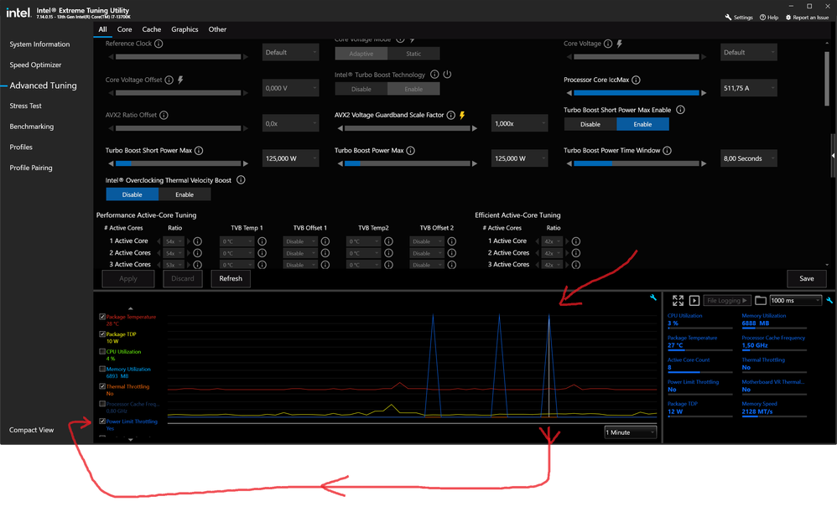
Task: Open the graph time range 1 Minute dropdown
Action: (631, 432)
